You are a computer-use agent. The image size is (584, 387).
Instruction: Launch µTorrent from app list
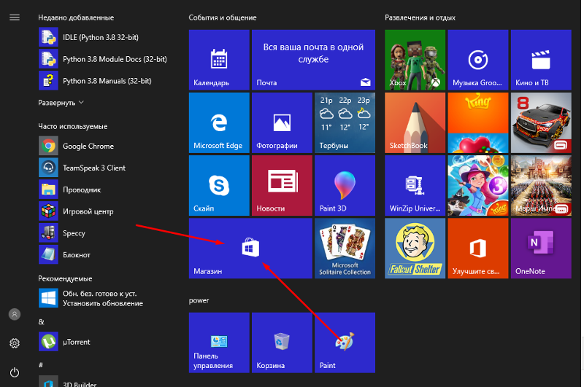click(x=64, y=342)
